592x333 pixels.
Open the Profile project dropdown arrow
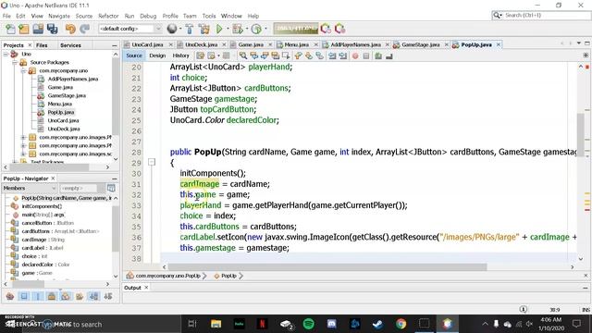tap(265, 29)
